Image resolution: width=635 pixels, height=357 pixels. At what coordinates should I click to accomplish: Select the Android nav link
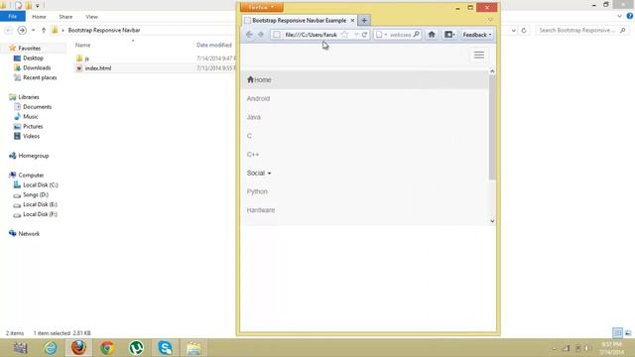pos(258,98)
